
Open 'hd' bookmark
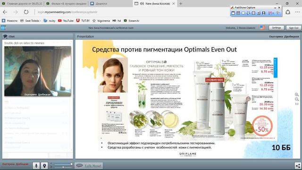pos(117,21)
